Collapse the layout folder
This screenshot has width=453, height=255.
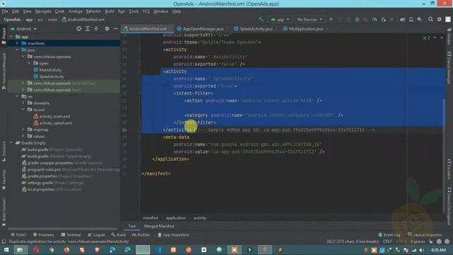tap(23, 110)
